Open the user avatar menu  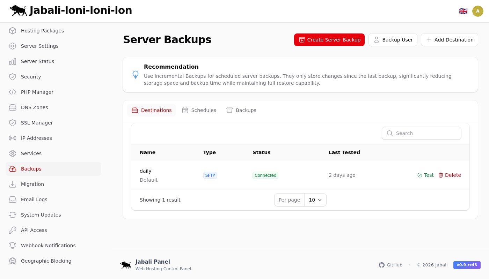(x=478, y=11)
